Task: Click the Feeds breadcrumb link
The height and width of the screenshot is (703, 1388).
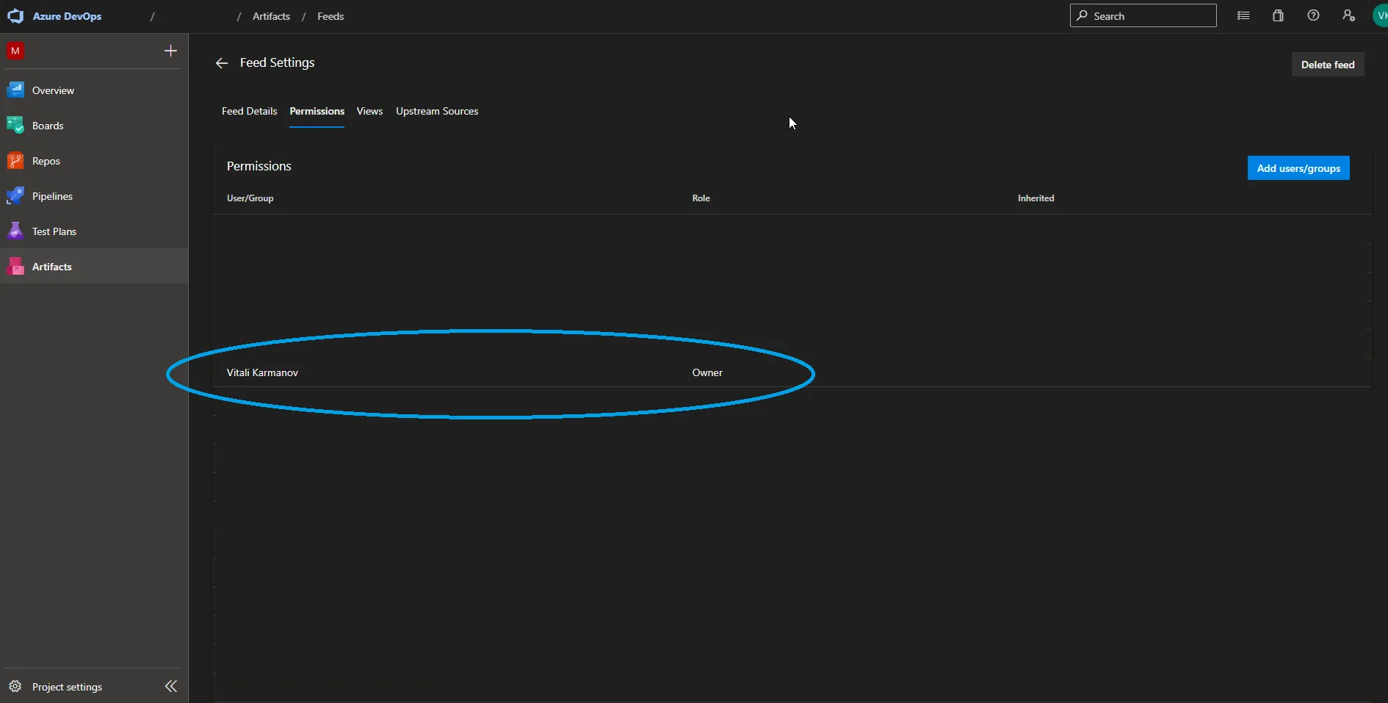Action: [x=330, y=16]
